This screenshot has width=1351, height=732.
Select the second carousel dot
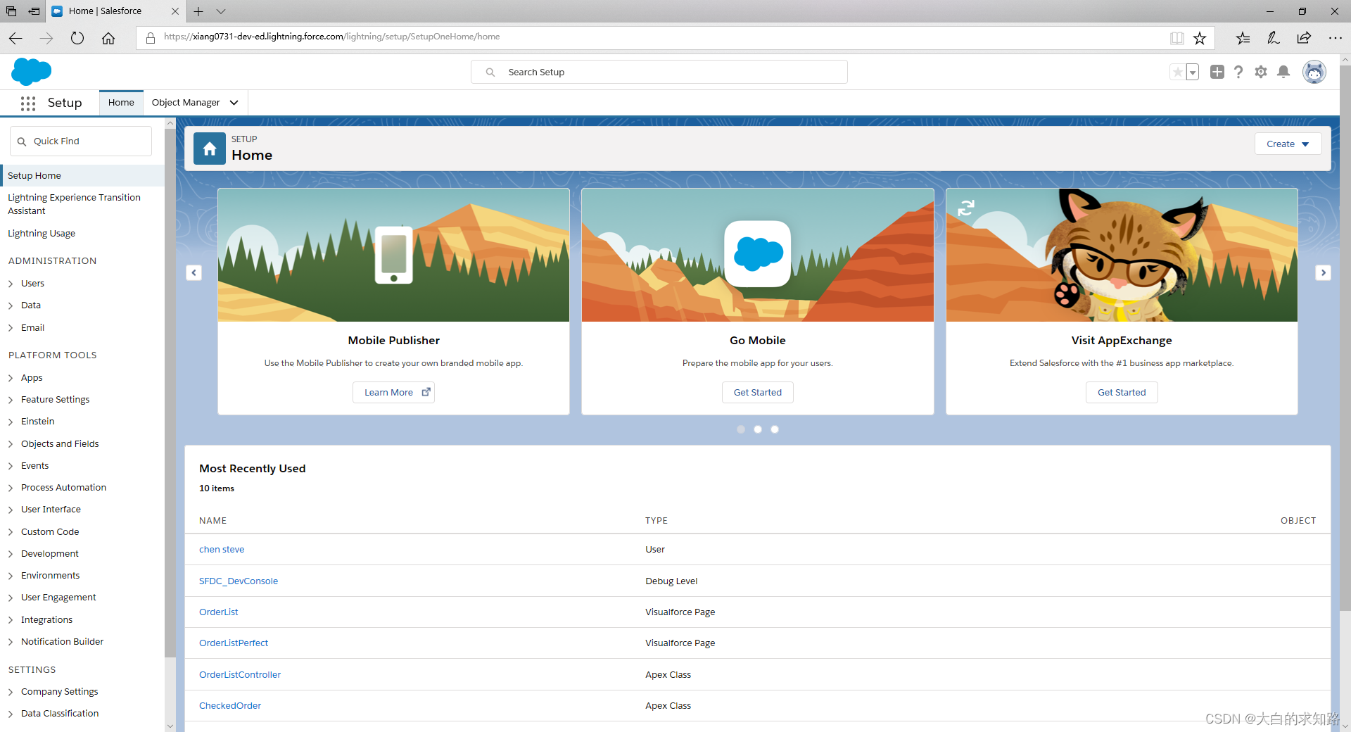[758, 429]
